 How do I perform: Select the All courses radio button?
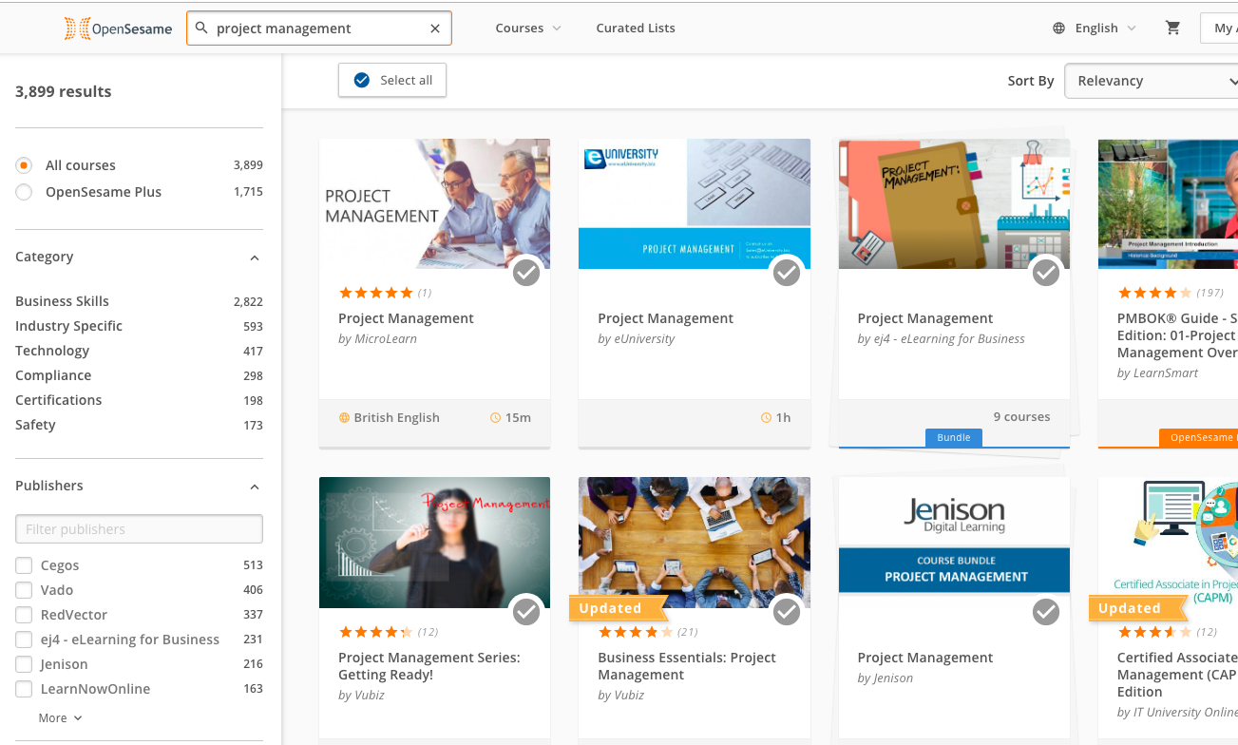[24, 165]
